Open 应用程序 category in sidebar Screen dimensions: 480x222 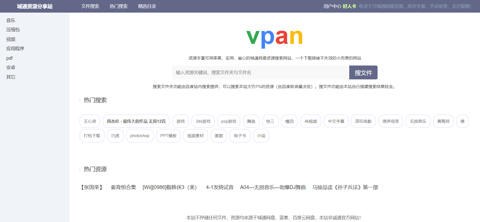pos(15,49)
